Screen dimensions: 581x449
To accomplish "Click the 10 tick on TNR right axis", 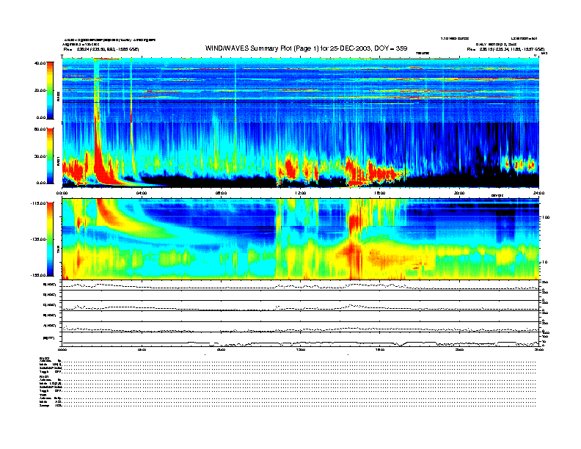I will pos(545,263).
